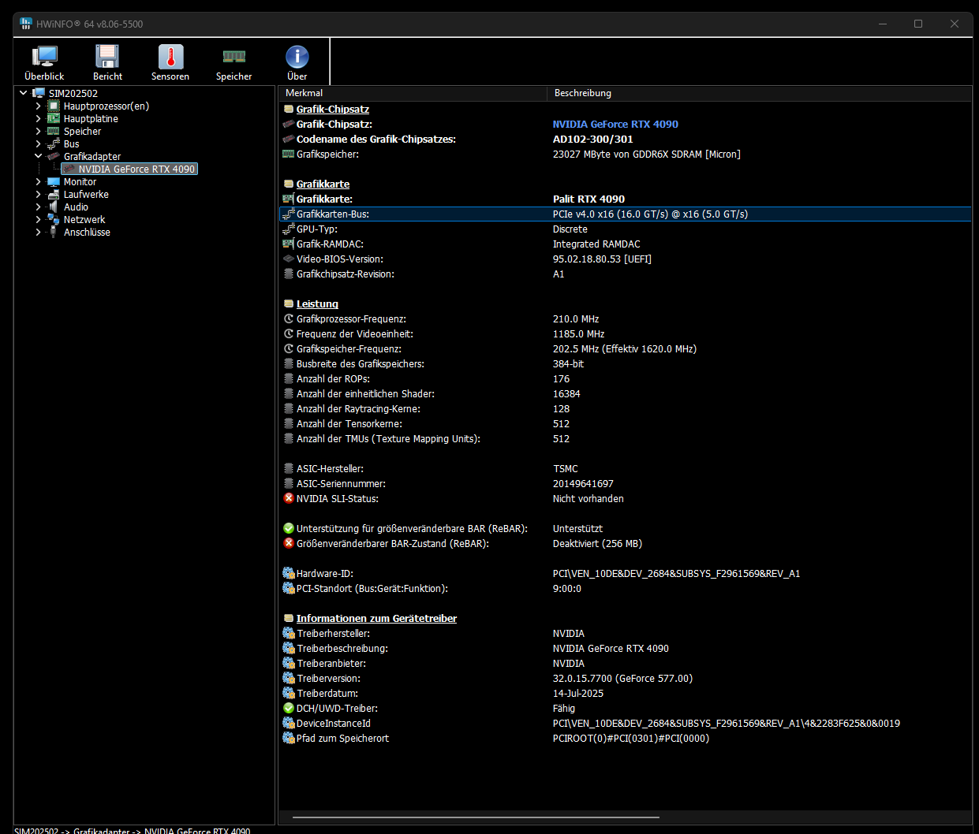Click status bar path SIM202502 -> Grafikadapter

click(x=133, y=831)
